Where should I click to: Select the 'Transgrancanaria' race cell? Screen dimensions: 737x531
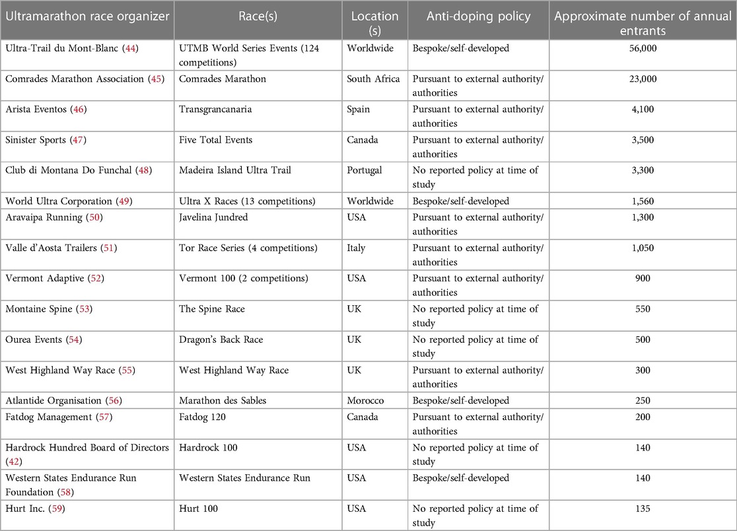(258, 116)
